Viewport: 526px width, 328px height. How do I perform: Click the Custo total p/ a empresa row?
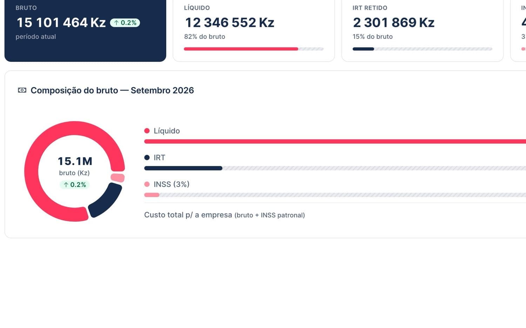pyautogui.click(x=335, y=215)
